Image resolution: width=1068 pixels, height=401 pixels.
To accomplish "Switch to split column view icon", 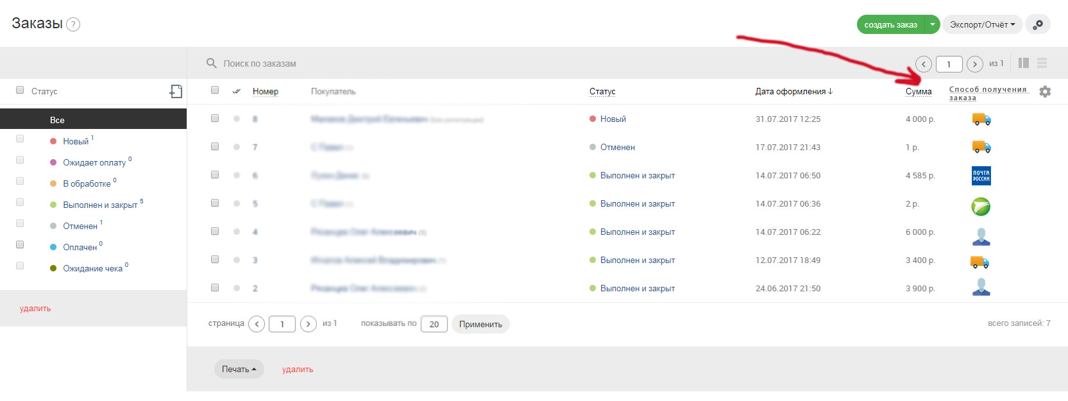I will [x=1024, y=63].
